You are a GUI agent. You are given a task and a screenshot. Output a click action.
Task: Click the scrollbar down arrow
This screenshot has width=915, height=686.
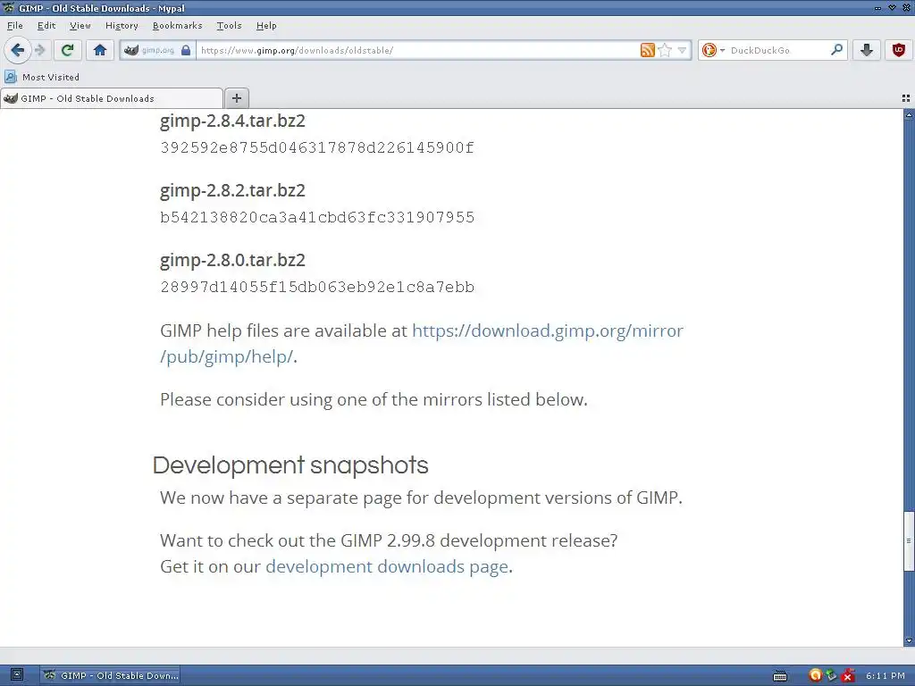click(909, 640)
